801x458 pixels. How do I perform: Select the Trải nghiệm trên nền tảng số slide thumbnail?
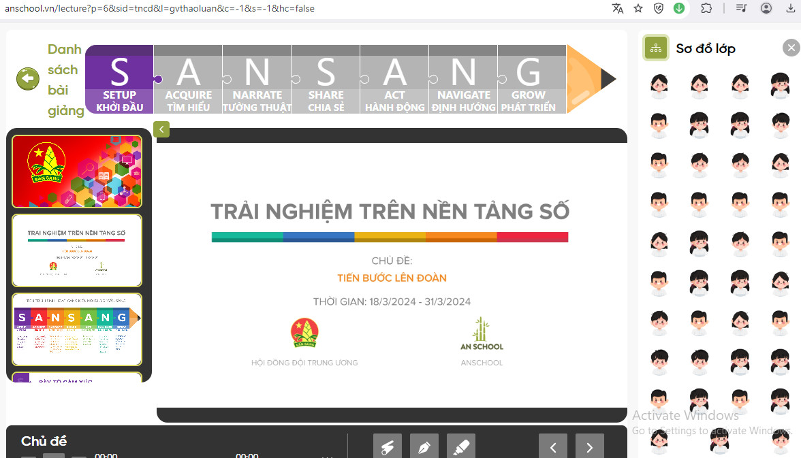click(x=77, y=250)
